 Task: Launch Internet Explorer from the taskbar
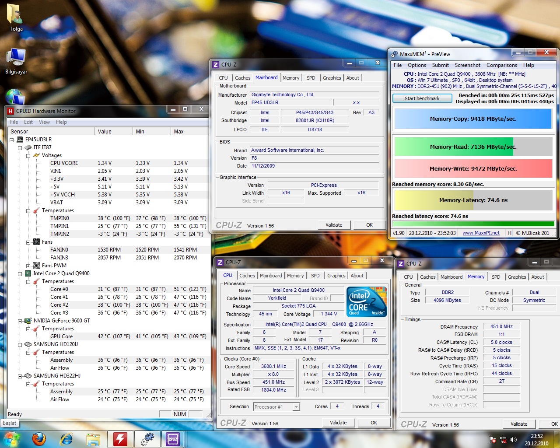coord(66,439)
